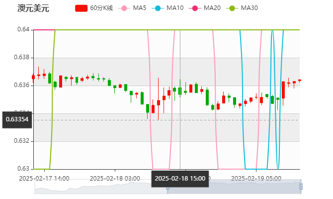Click the red 60分K线 legend marker
333x199 pixels.
click(x=81, y=8)
